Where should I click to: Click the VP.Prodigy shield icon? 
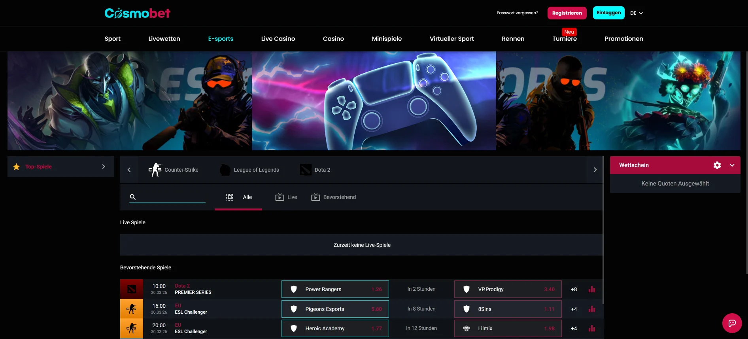(x=467, y=289)
